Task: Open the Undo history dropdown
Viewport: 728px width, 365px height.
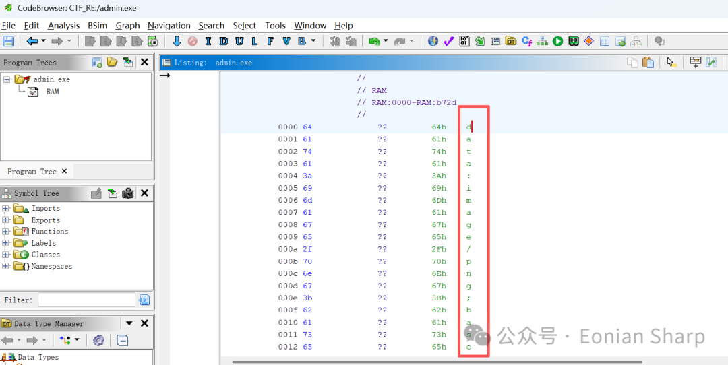Action: (x=386, y=41)
